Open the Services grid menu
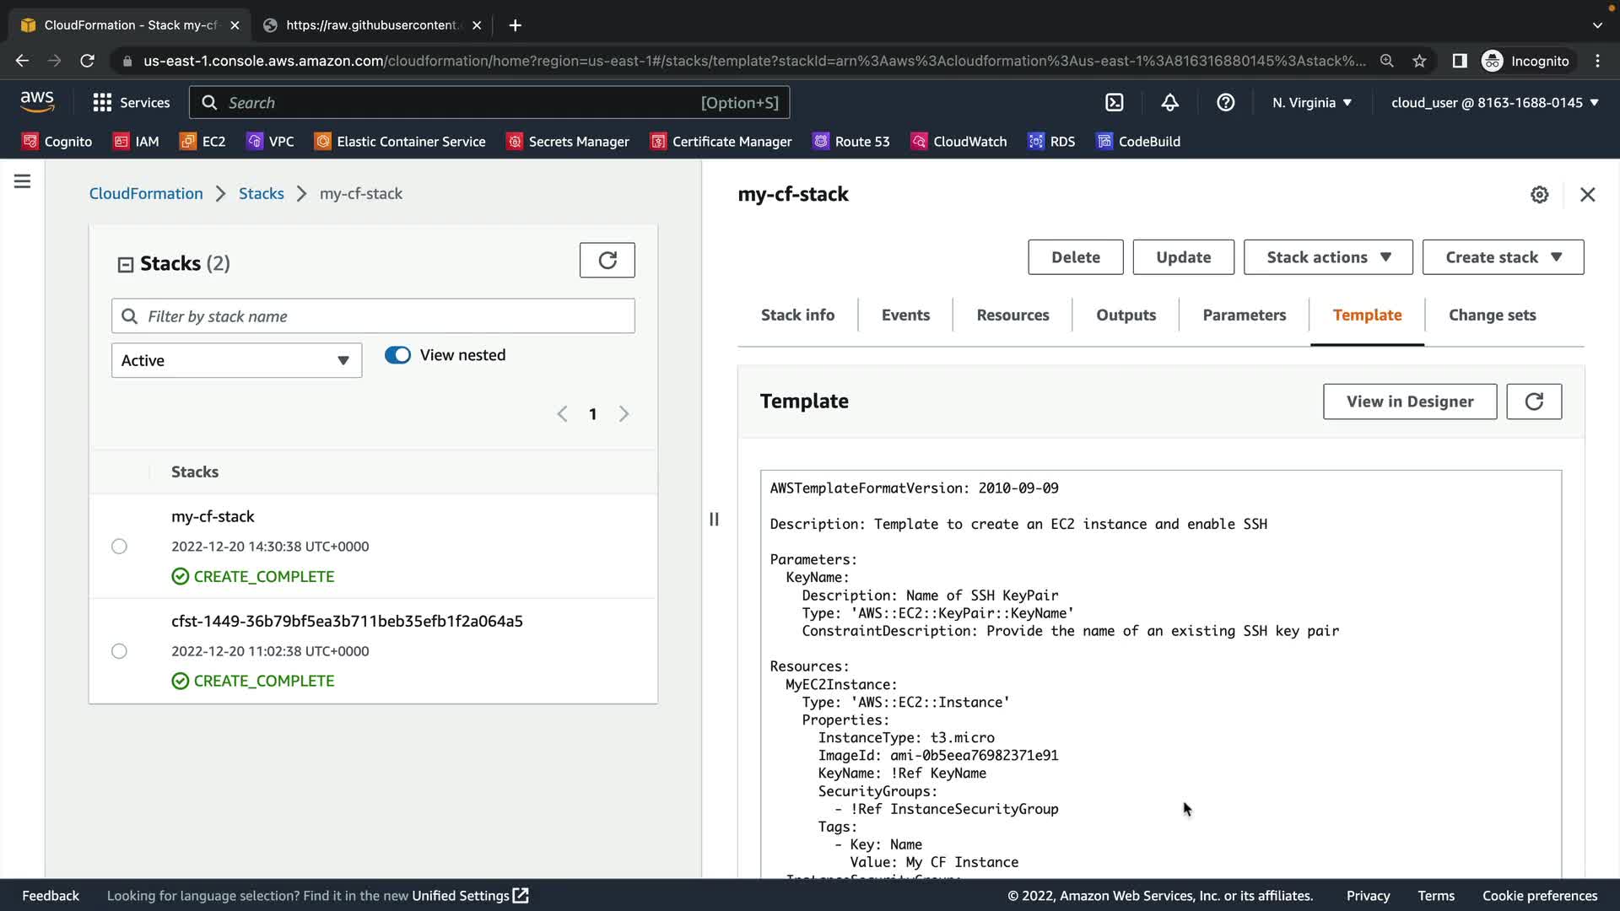Screen dimensions: 1620x911 (131, 102)
